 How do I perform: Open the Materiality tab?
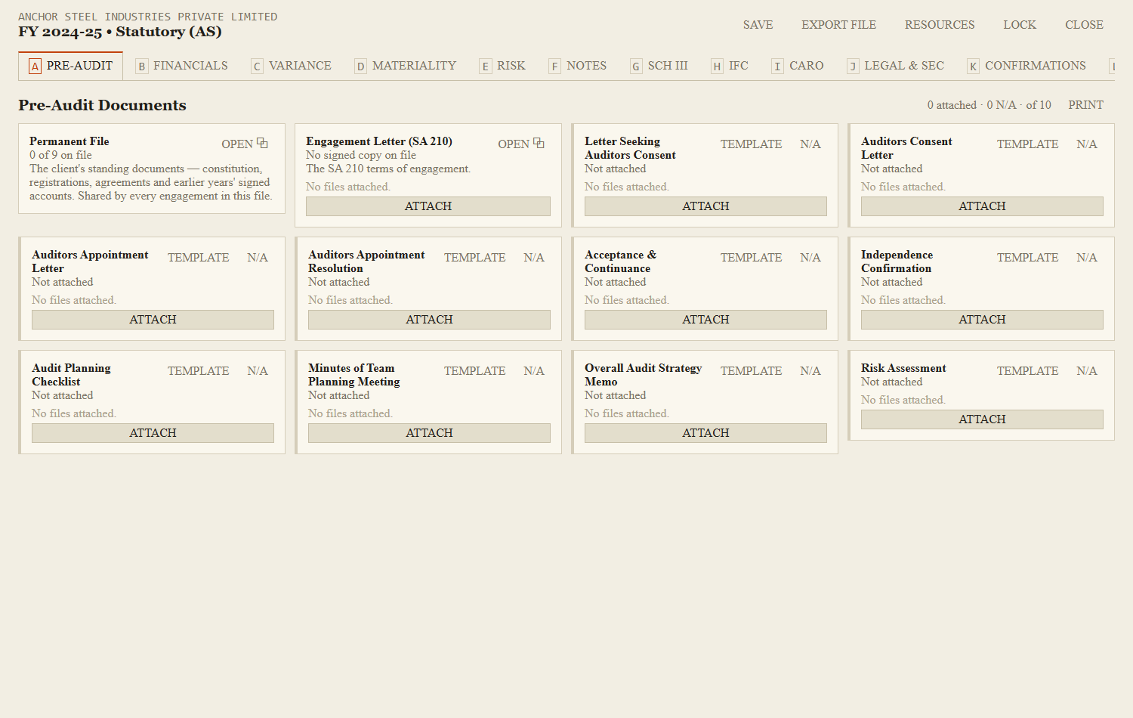click(406, 66)
